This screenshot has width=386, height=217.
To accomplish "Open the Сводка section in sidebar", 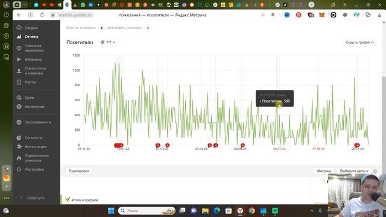I will tap(31, 28).
